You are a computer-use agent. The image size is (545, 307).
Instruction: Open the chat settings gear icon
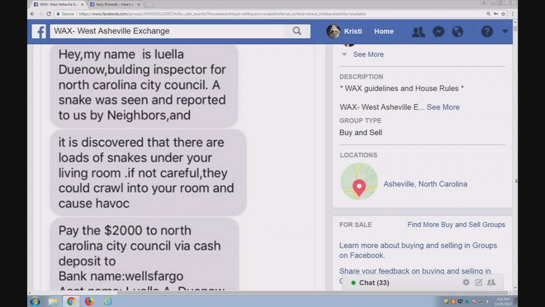[x=466, y=282]
